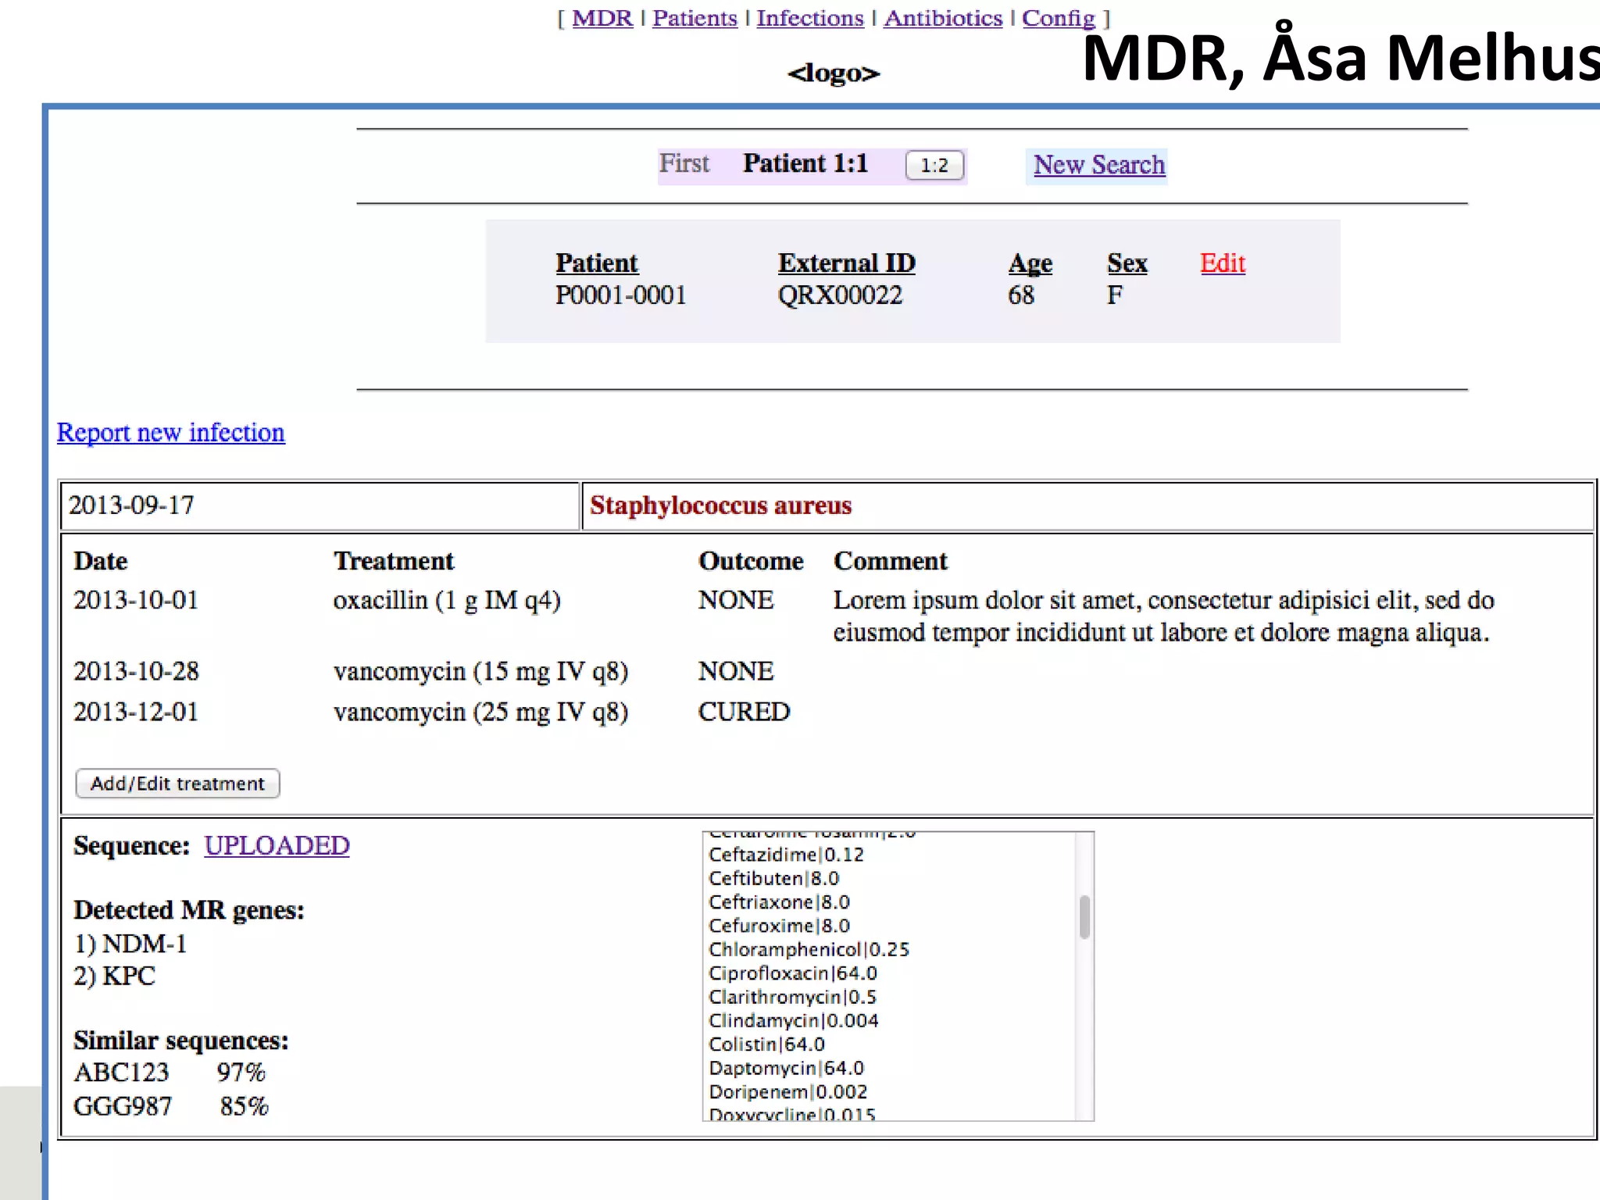The height and width of the screenshot is (1200, 1600).
Task: Click the External ID column header
Action: (846, 263)
